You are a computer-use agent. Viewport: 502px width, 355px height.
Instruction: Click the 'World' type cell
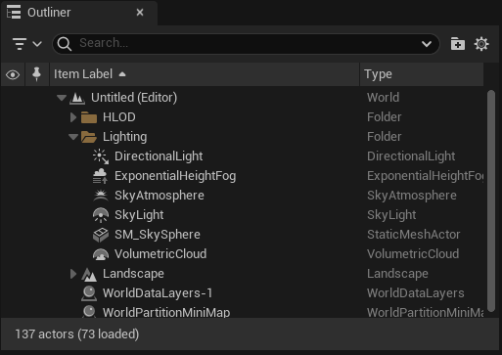pyautogui.click(x=383, y=98)
